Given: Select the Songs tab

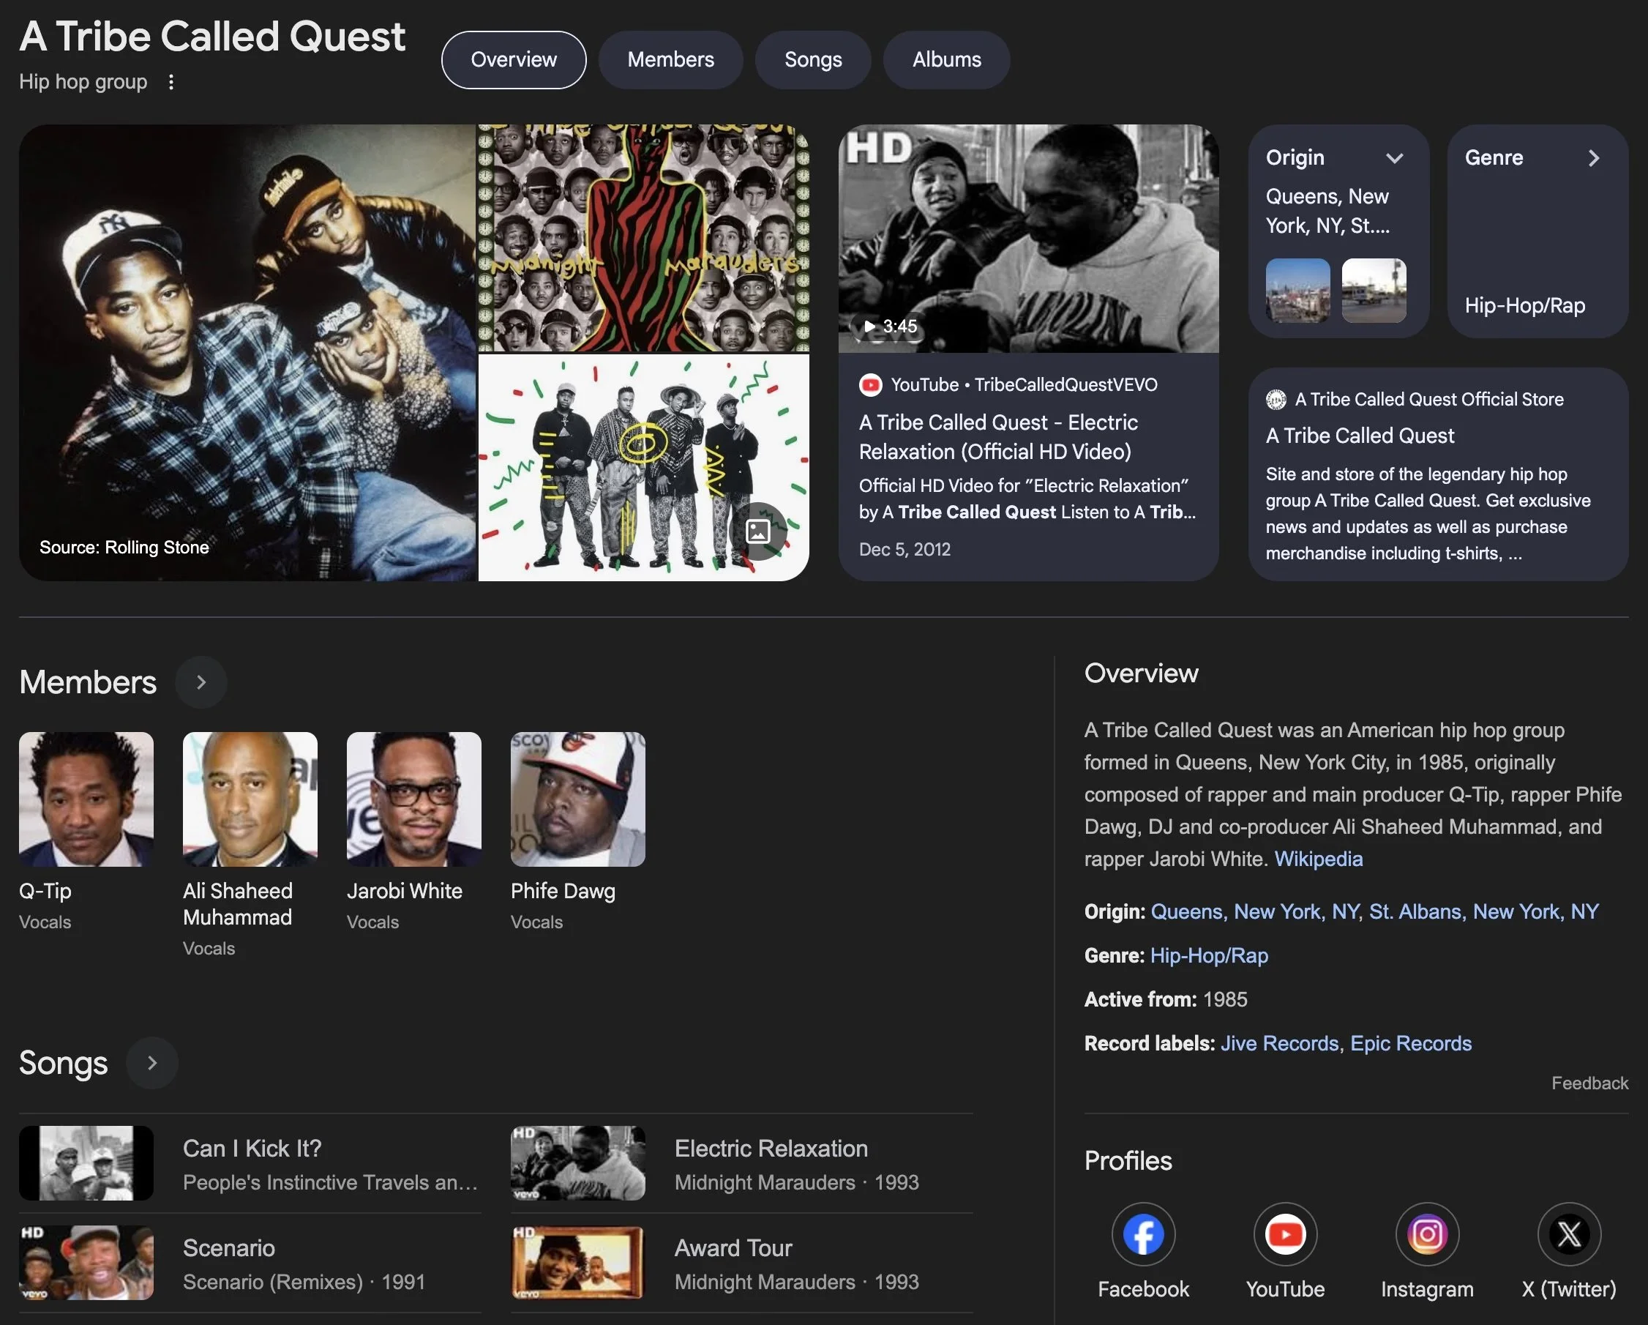Looking at the screenshot, I should click(812, 59).
